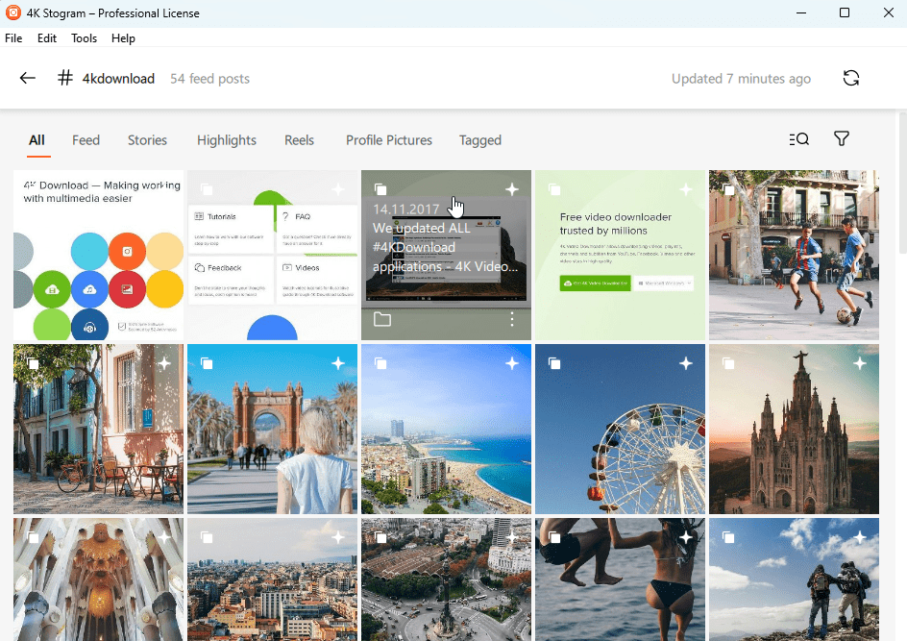The image size is (907, 641).
Task: Open the Tools menu
Action: pos(84,38)
